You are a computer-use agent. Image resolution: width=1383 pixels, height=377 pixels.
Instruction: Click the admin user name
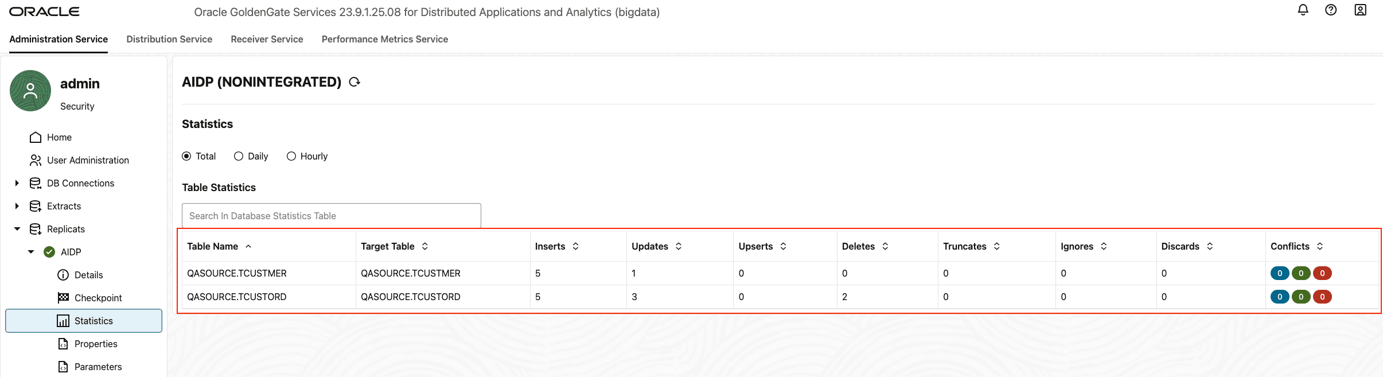80,84
